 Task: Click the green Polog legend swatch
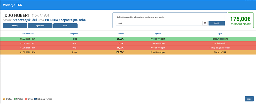click(15, 99)
